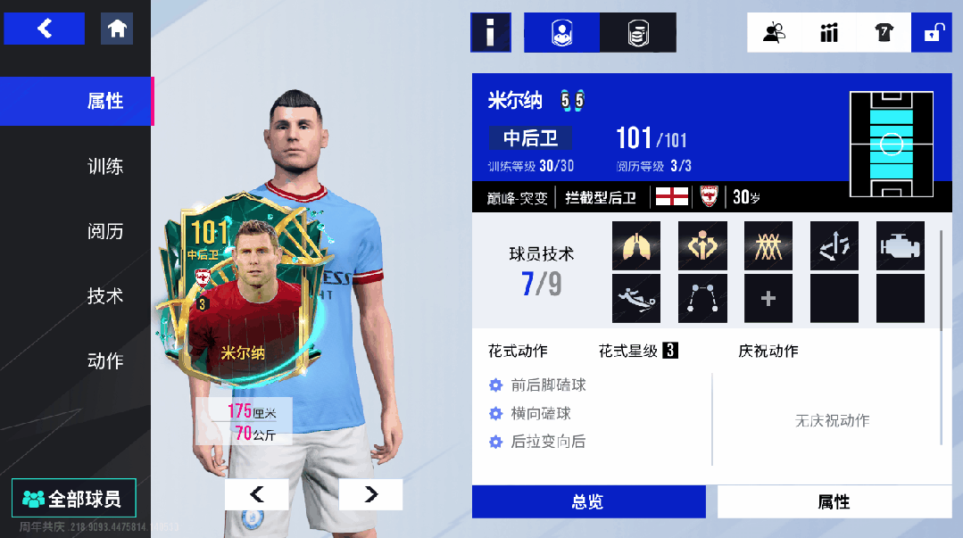
Task: Show previous player with left arrow
Action: [257, 494]
